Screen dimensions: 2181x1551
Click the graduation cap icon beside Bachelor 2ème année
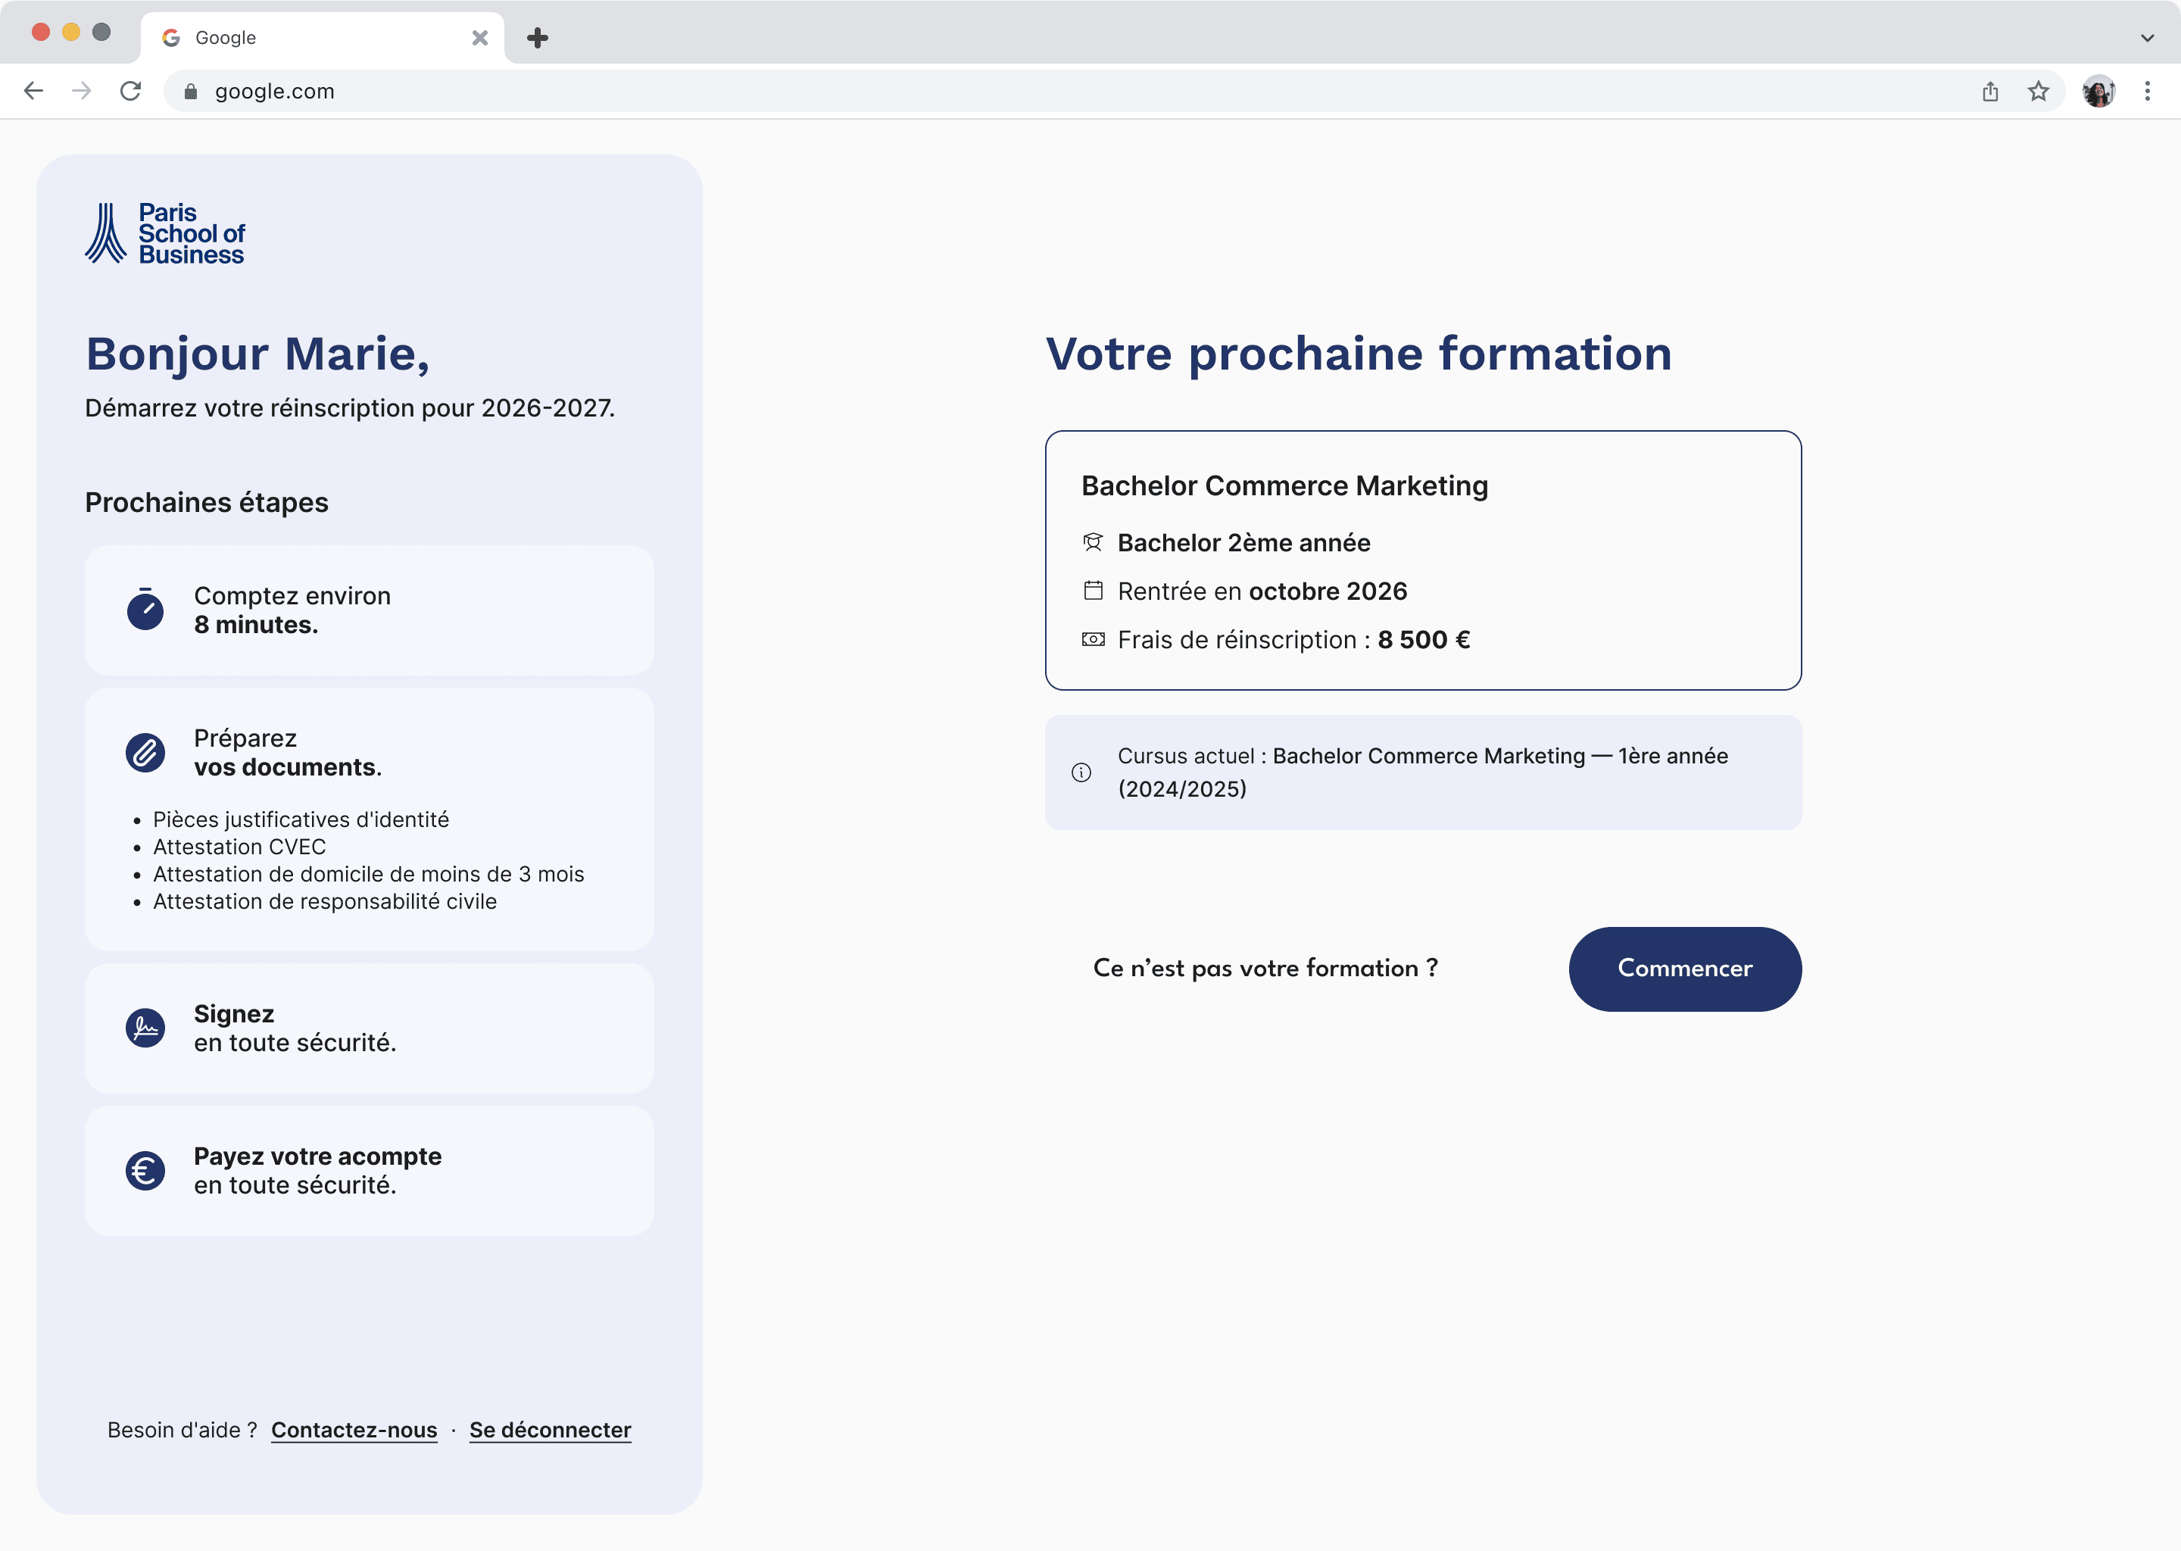pos(1094,542)
